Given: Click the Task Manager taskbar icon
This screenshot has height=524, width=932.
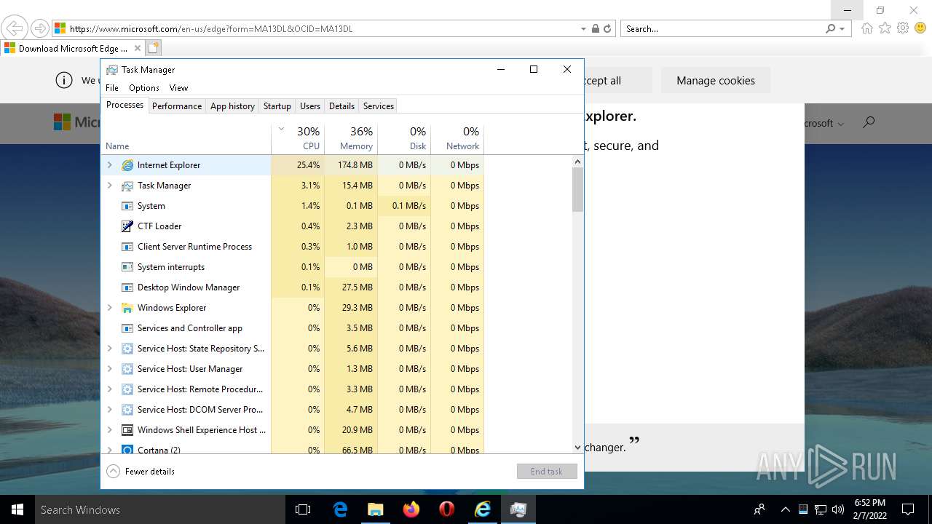Looking at the screenshot, I should pos(518,509).
